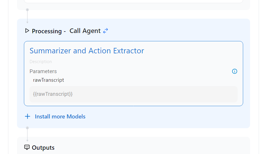The height and width of the screenshot is (154, 261).
Task: Click the Description placeholder field
Action: coord(41,62)
